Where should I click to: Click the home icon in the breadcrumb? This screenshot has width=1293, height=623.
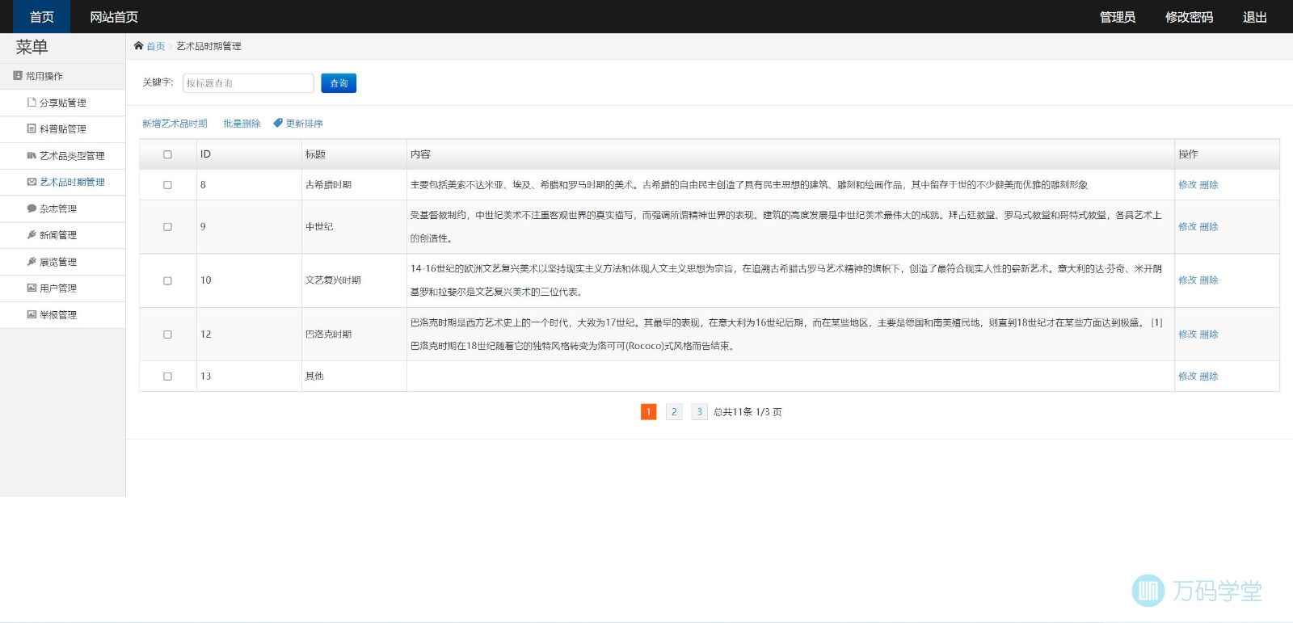coord(138,46)
